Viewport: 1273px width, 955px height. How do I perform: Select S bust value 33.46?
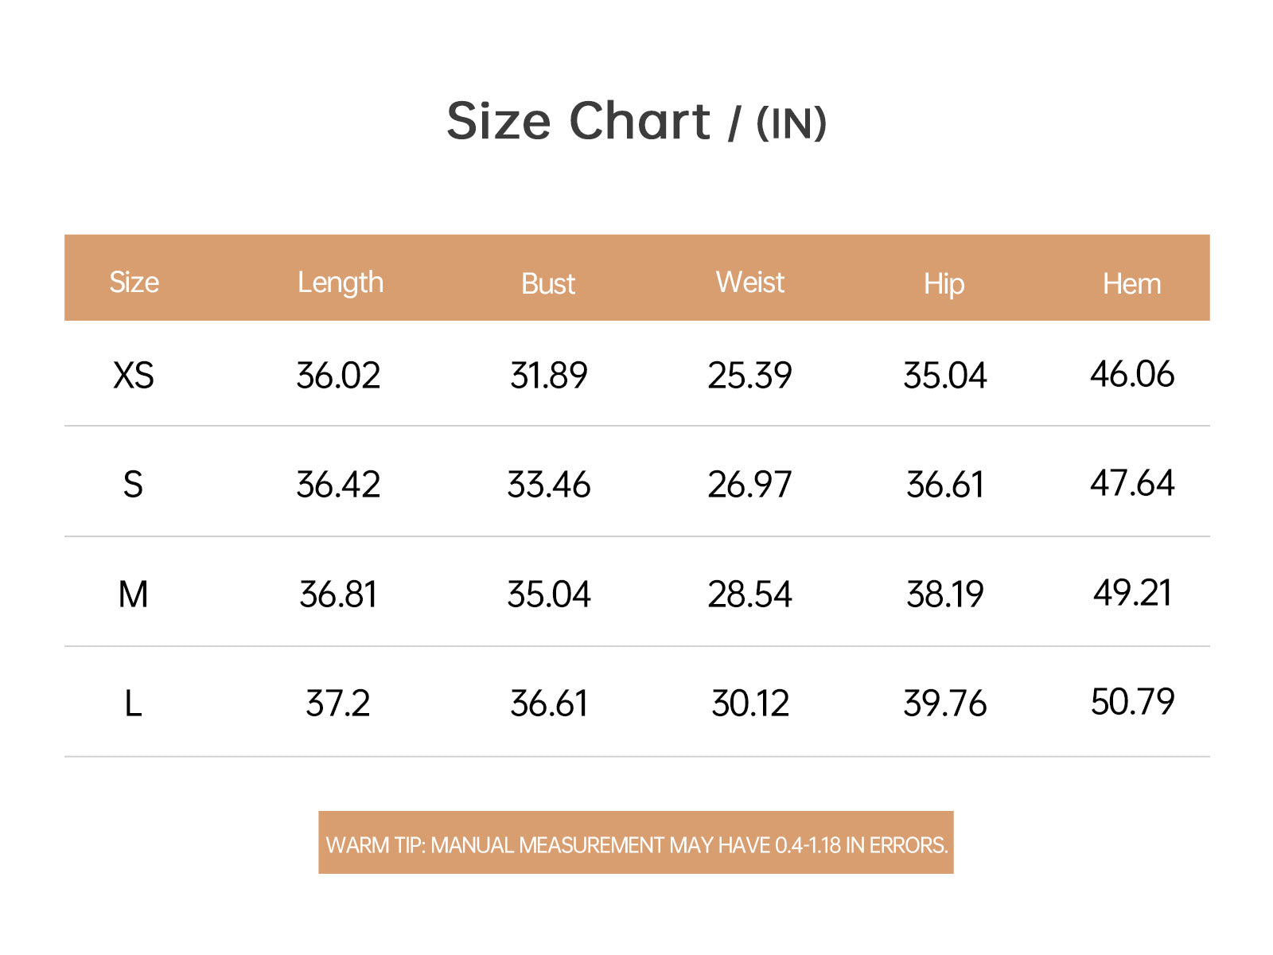click(549, 485)
